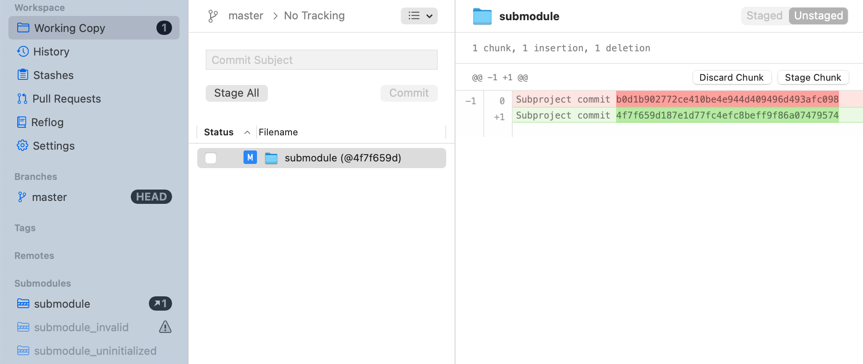Click the Settings gear icon
Screen dimensions: 863x364
(22, 145)
